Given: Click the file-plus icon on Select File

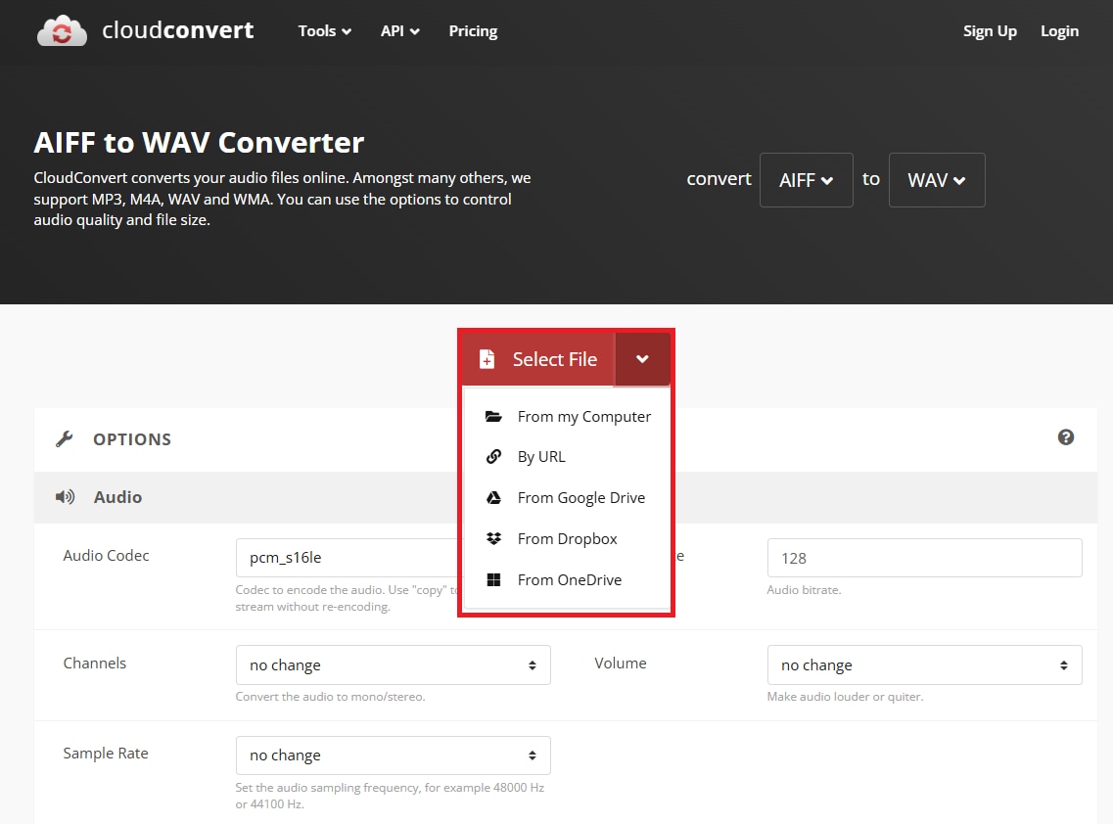Looking at the screenshot, I should pyautogui.click(x=487, y=359).
